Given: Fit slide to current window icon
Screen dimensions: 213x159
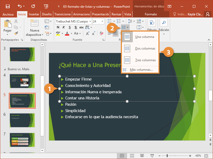Looking at the screenshot, I should point(206,156).
